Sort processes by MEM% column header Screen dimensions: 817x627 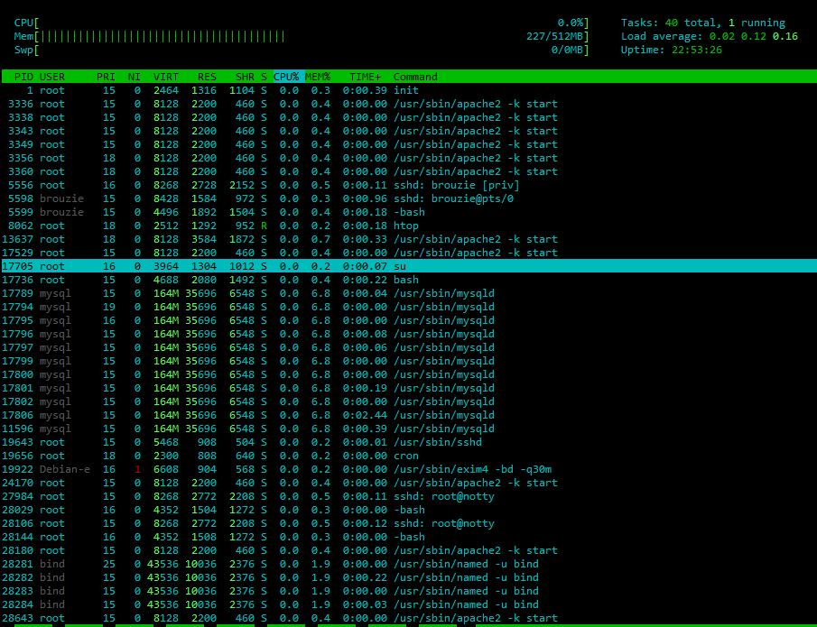pos(318,77)
